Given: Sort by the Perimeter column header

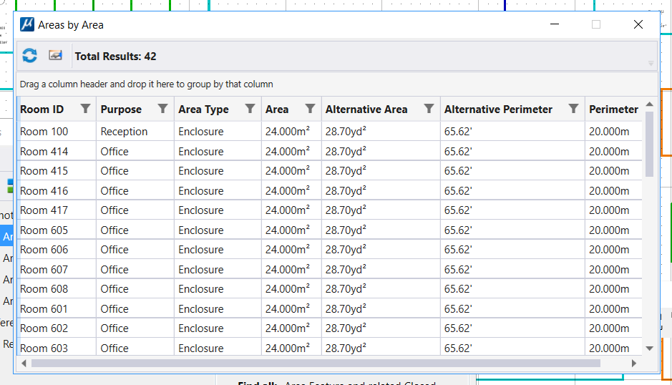Looking at the screenshot, I should click(x=614, y=109).
